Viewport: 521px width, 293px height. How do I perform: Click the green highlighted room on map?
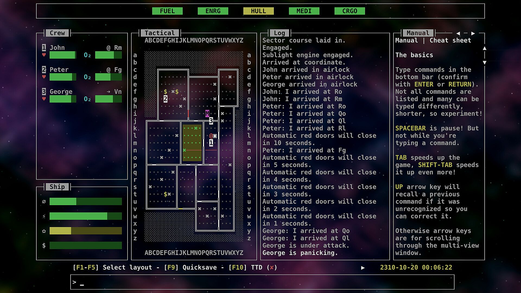(x=192, y=143)
